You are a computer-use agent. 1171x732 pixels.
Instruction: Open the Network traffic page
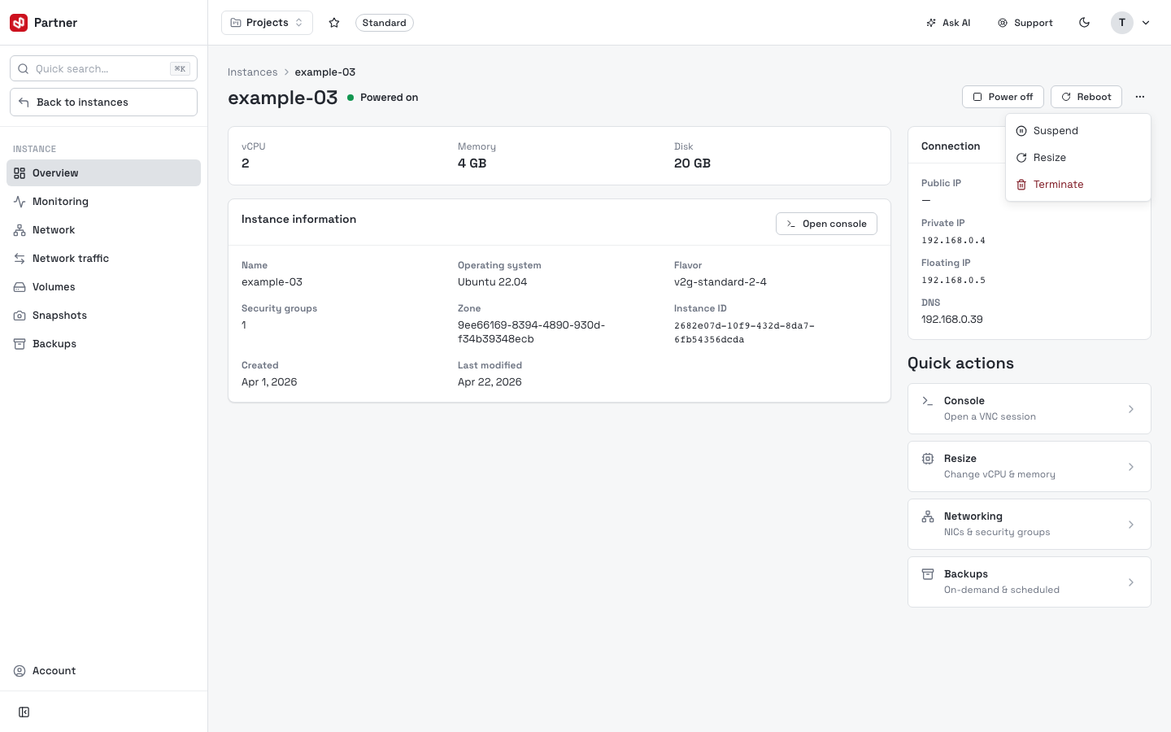click(x=103, y=259)
